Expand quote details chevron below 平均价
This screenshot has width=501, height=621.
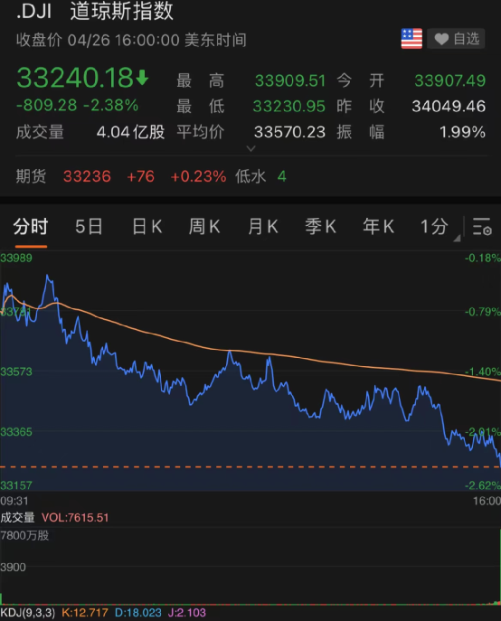[x=250, y=148]
